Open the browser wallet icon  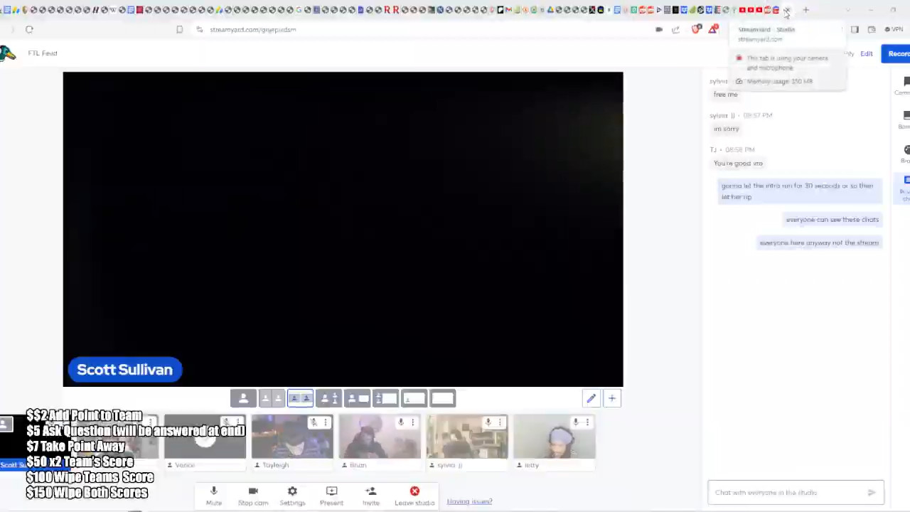coord(872,29)
